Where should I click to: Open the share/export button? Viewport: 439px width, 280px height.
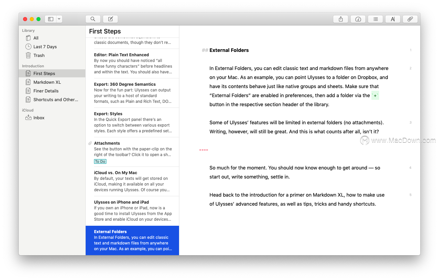341,19
